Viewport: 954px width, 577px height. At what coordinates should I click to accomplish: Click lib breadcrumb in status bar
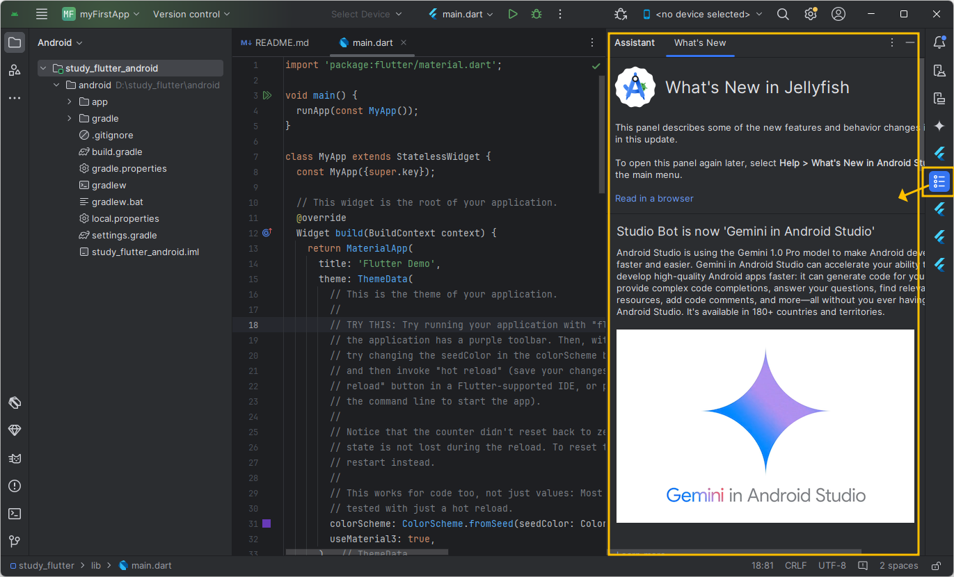(96, 565)
